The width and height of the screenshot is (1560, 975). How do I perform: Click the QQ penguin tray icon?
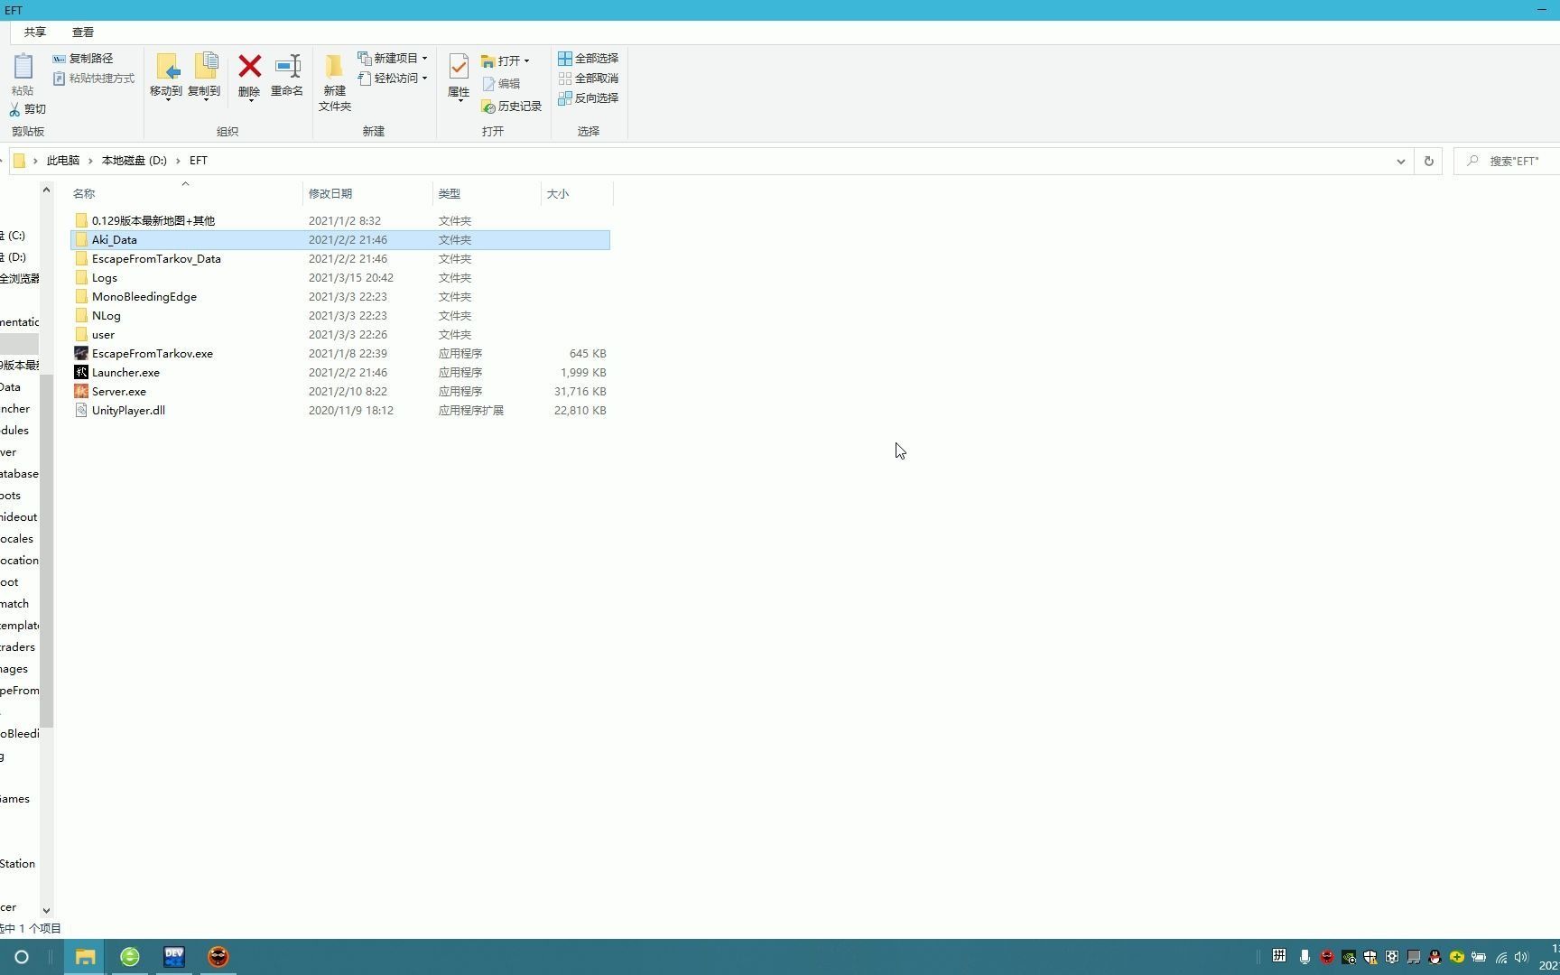point(1435,957)
